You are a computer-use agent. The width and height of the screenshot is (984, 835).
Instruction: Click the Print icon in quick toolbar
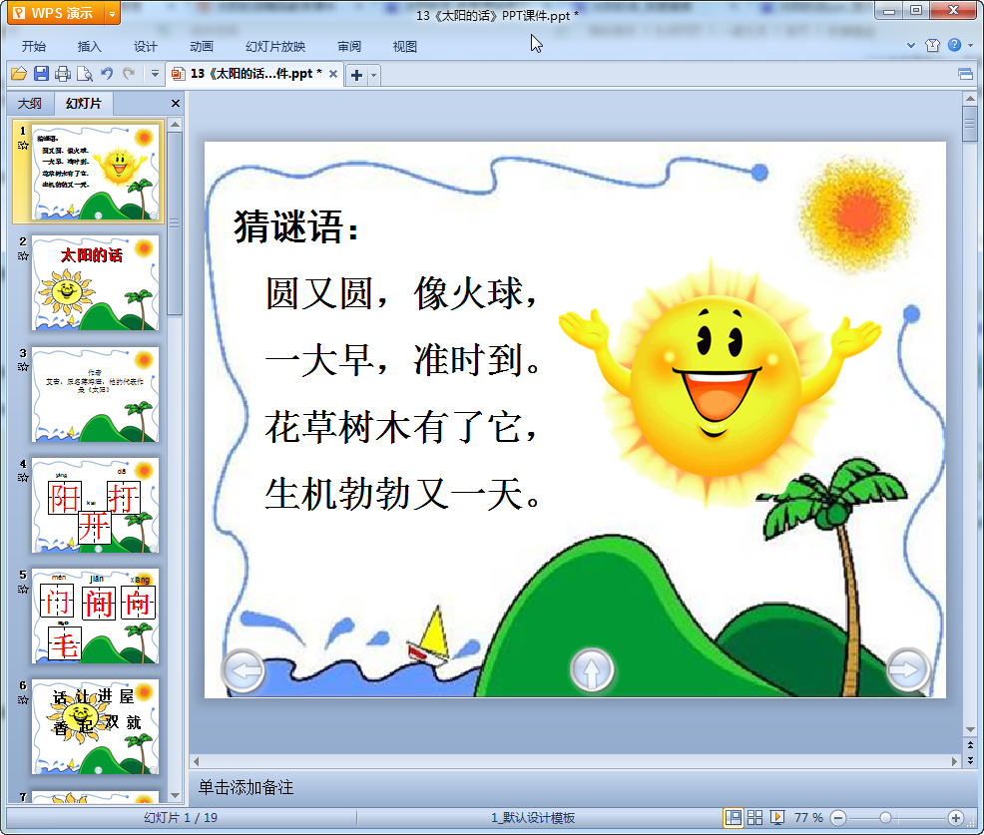tap(63, 74)
